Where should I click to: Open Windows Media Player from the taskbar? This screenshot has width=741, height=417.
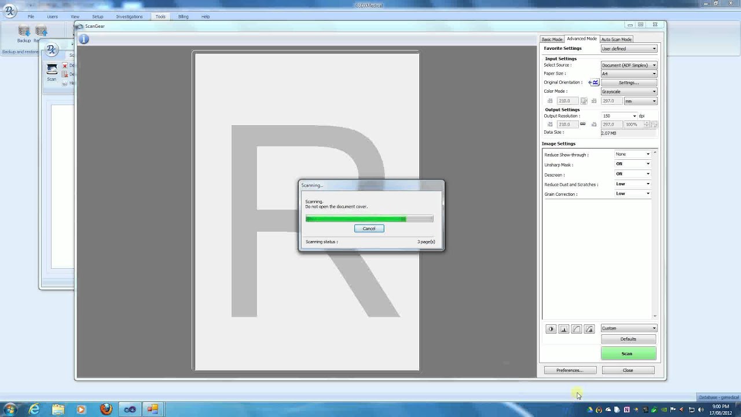[82, 409]
